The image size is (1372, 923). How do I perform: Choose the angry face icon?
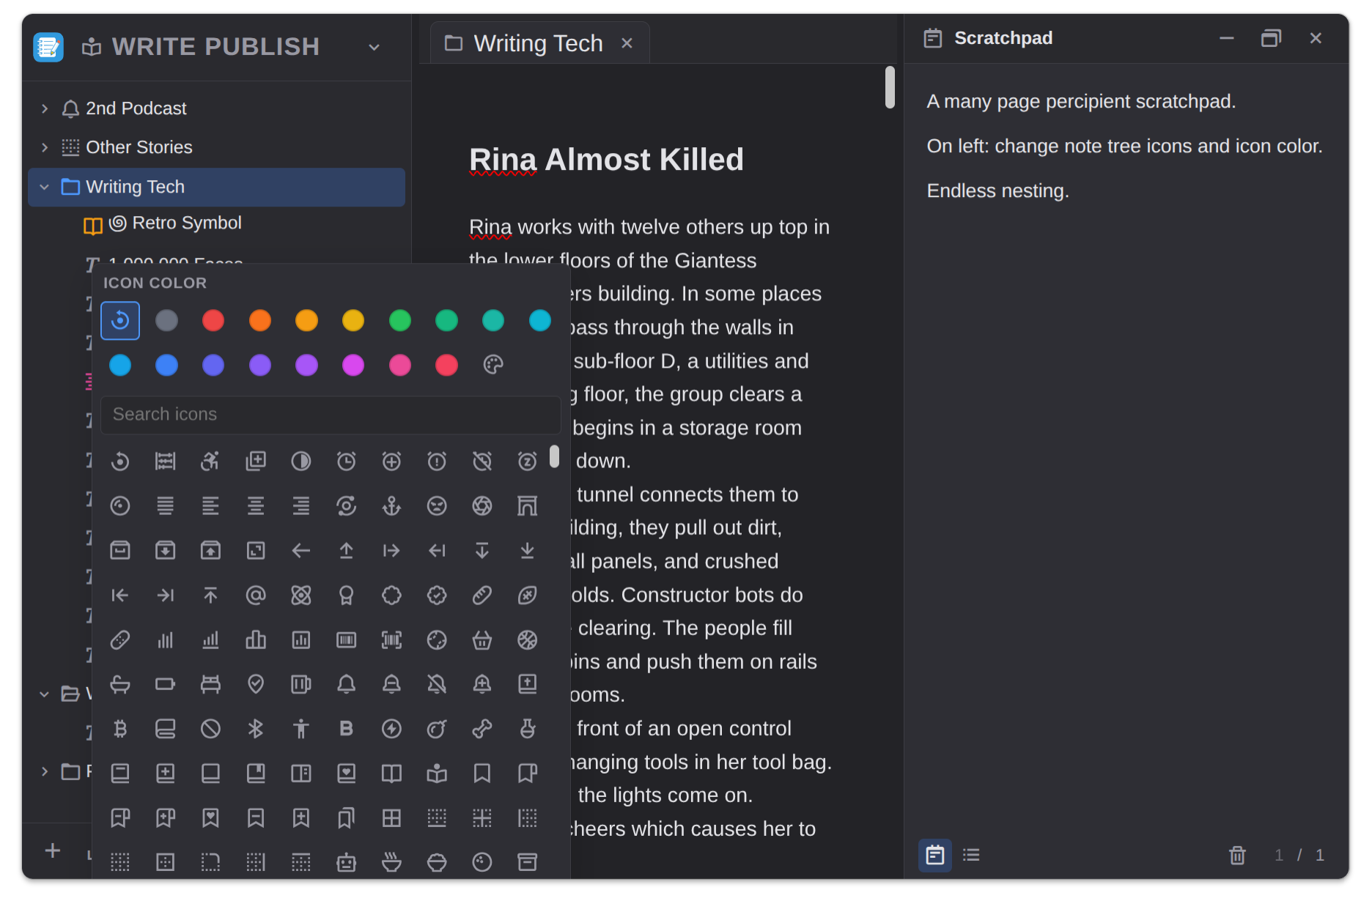(x=437, y=506)
